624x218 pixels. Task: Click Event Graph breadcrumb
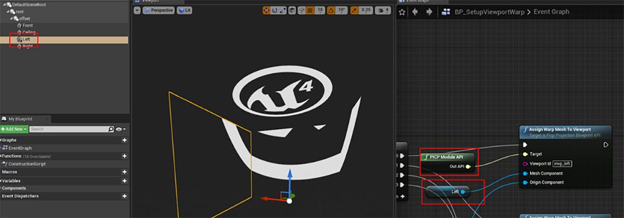(x=551, y=11)
